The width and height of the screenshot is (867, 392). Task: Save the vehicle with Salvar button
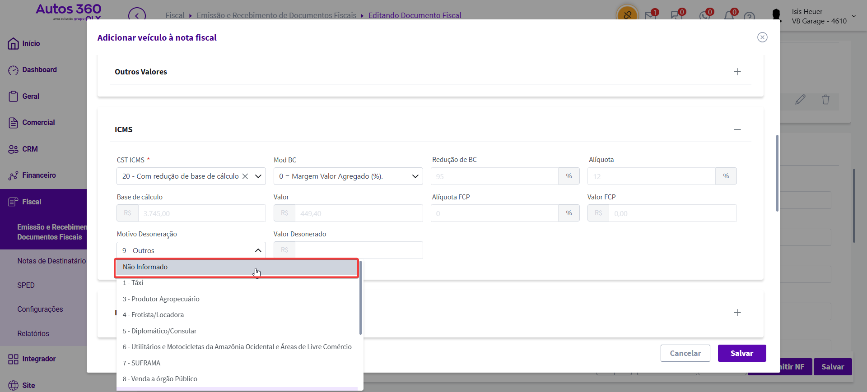pos(741,353)
